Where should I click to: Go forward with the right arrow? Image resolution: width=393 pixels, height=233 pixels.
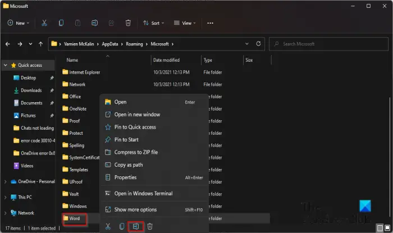[20, 44]
